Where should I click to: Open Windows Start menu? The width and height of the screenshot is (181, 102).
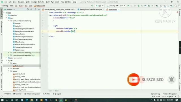2,100
